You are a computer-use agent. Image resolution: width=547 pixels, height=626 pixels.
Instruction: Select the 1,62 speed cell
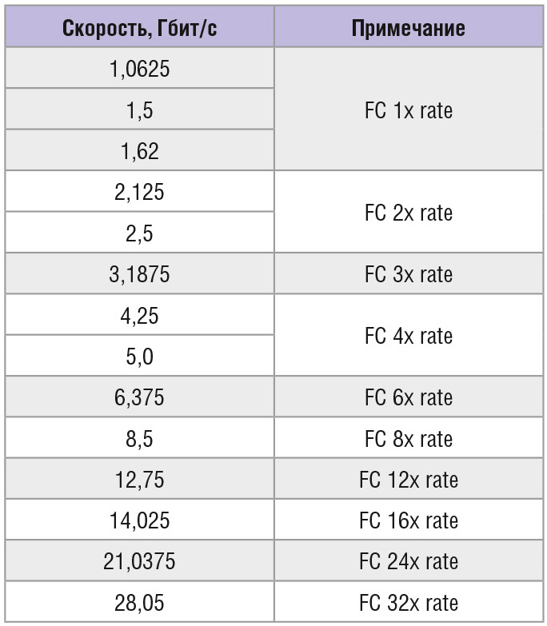(x=140, y=151)
